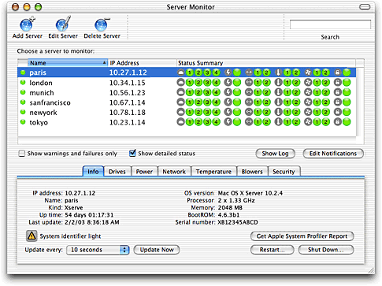Click temperature status icon in london row
Viewport: 382px width, 286px height.
coord(279,83)
